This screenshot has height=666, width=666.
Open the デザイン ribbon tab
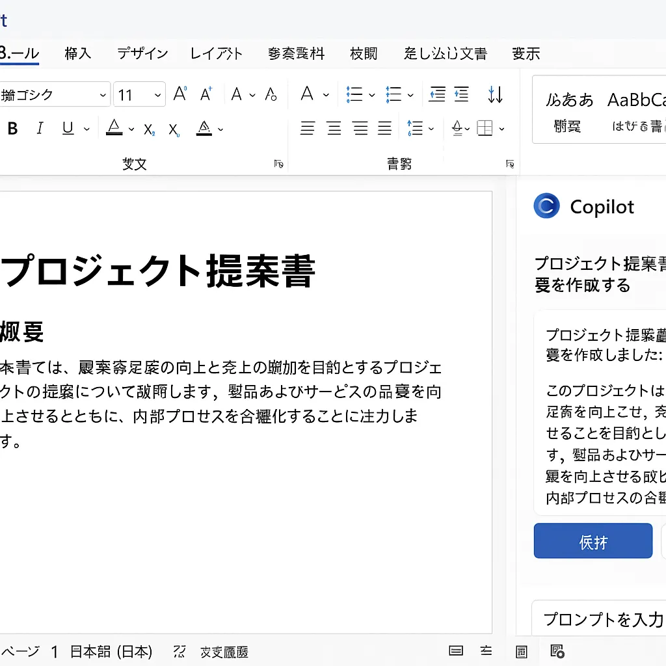click(x=142, y=53)
